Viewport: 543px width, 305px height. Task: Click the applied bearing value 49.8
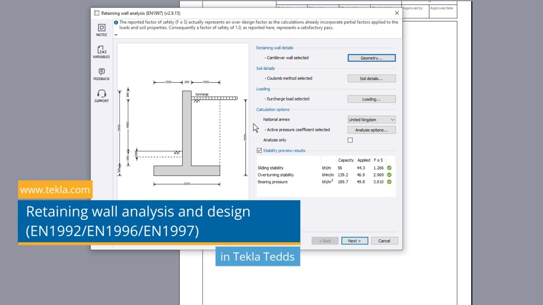361,182
